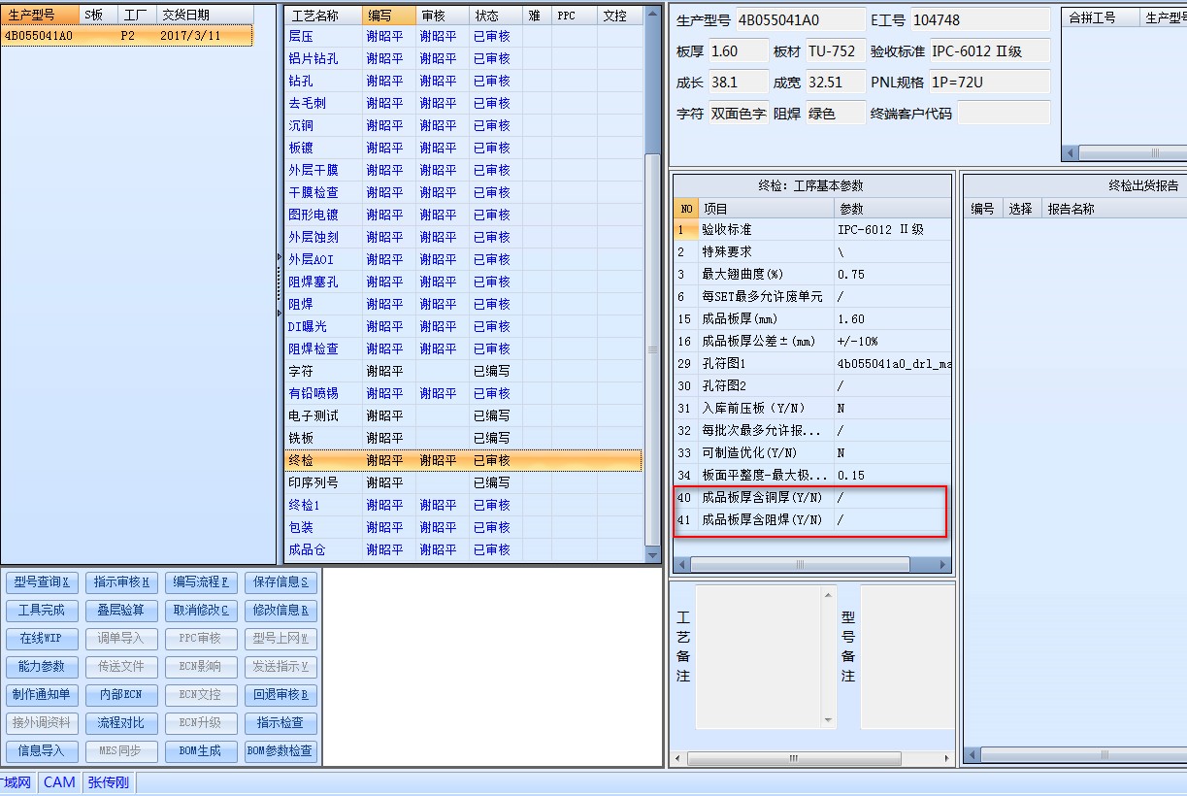The width and height of the screenshot is (1187, 796).
Task: Select the 4B055041A0 row in the left list
Action: [x=127, y=36]
